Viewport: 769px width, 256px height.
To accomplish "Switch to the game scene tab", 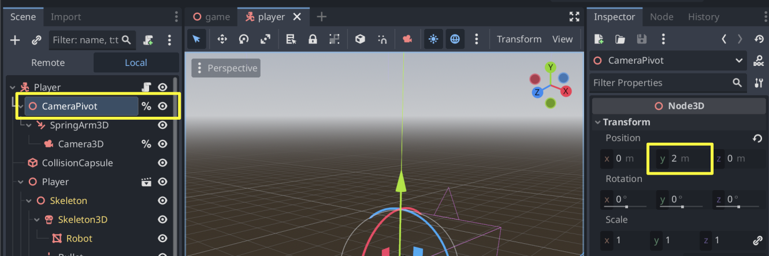I will [211, 17].
